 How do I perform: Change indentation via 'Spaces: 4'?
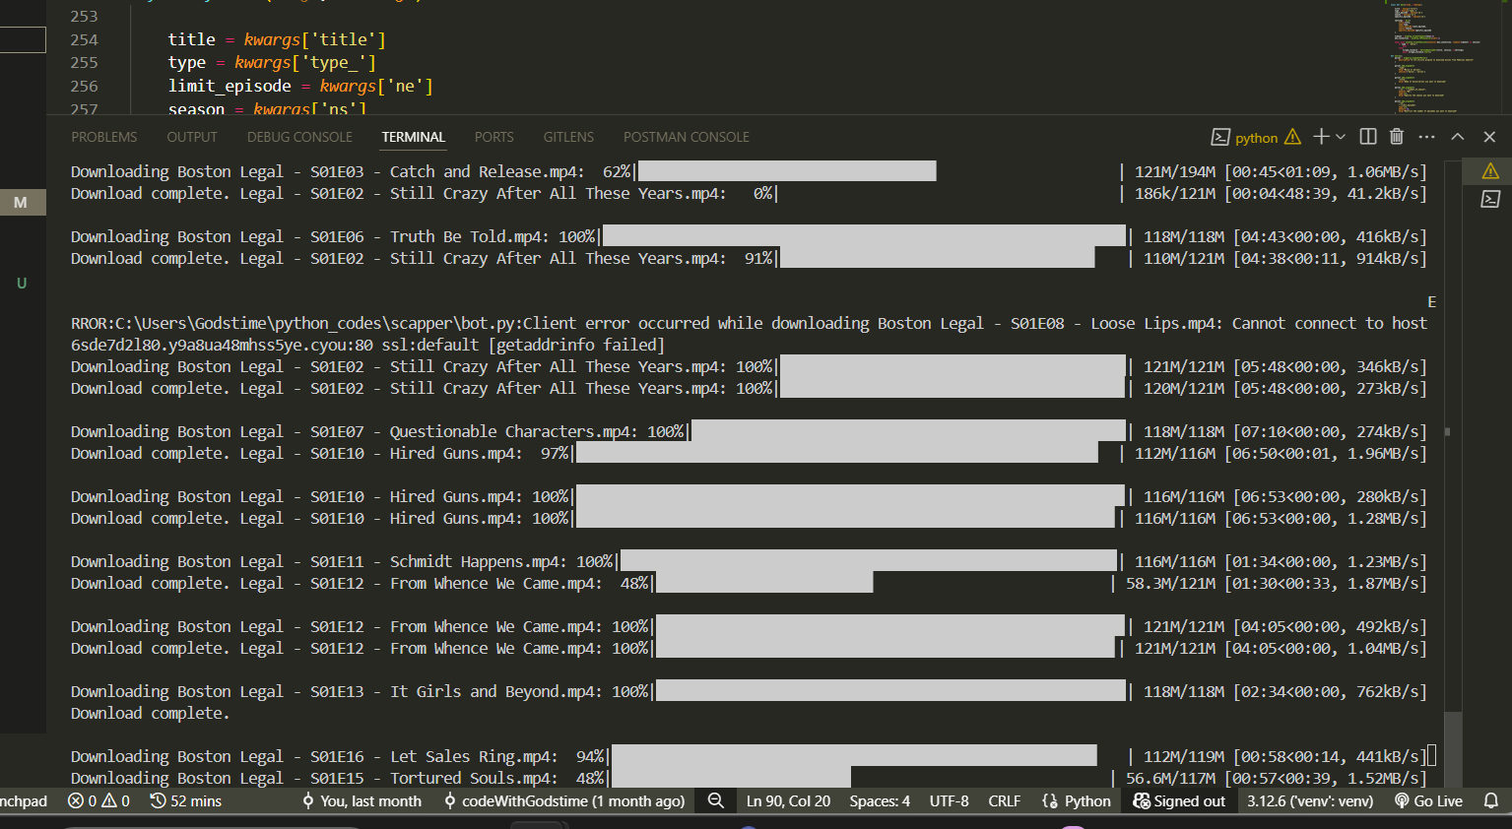coord(880,801)
